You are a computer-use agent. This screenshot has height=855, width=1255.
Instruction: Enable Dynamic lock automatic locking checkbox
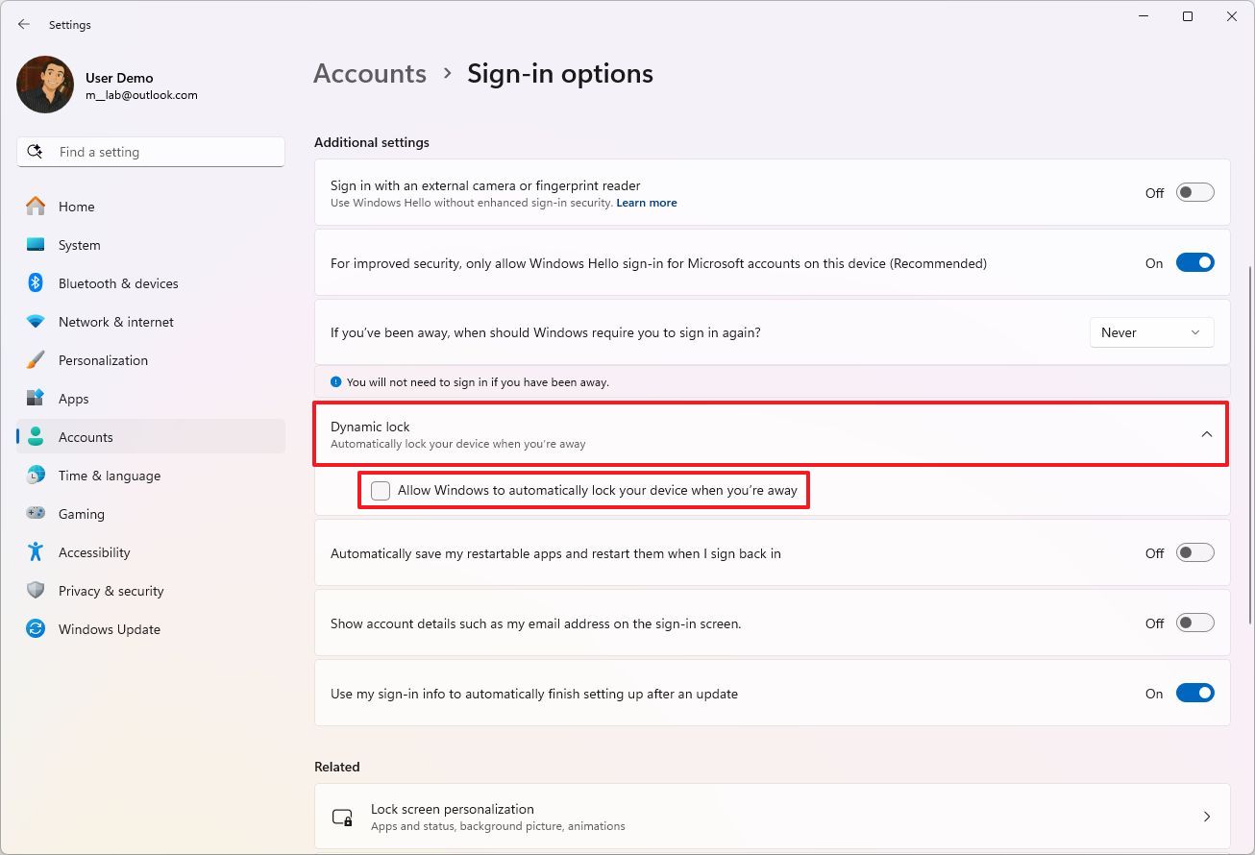click(380, 490)
